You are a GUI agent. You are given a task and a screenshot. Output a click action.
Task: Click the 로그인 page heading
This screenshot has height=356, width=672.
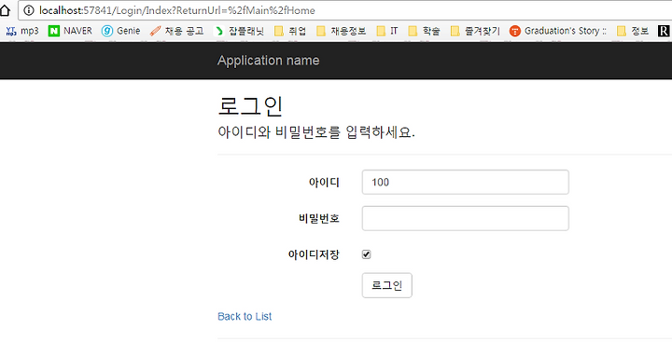tap(251, 106)
